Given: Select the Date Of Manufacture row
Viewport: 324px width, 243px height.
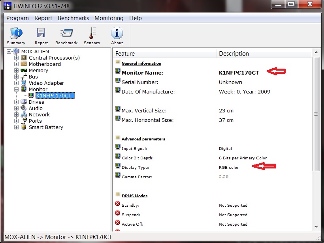Looking at the screenshot, I should [x=213, y=92].
